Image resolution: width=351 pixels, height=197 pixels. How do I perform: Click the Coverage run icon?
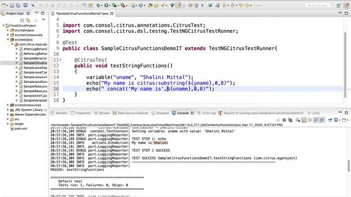(x=115, y=5)
